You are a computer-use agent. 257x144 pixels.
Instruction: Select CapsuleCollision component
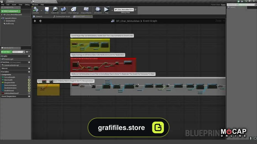pyautogui.click(x=10, y=18)
